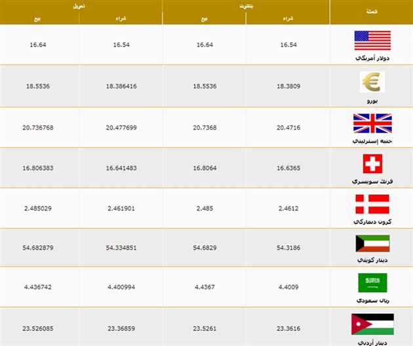Select the Denmark flag icon
413x346 pixels.
tap(372, 204)
